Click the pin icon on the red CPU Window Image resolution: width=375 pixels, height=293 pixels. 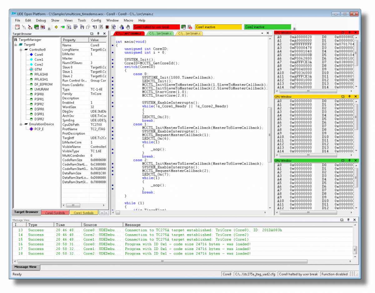point(350,32)
